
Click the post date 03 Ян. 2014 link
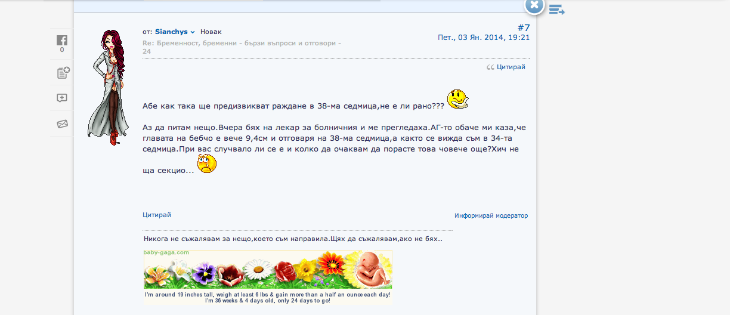(484, 37)
